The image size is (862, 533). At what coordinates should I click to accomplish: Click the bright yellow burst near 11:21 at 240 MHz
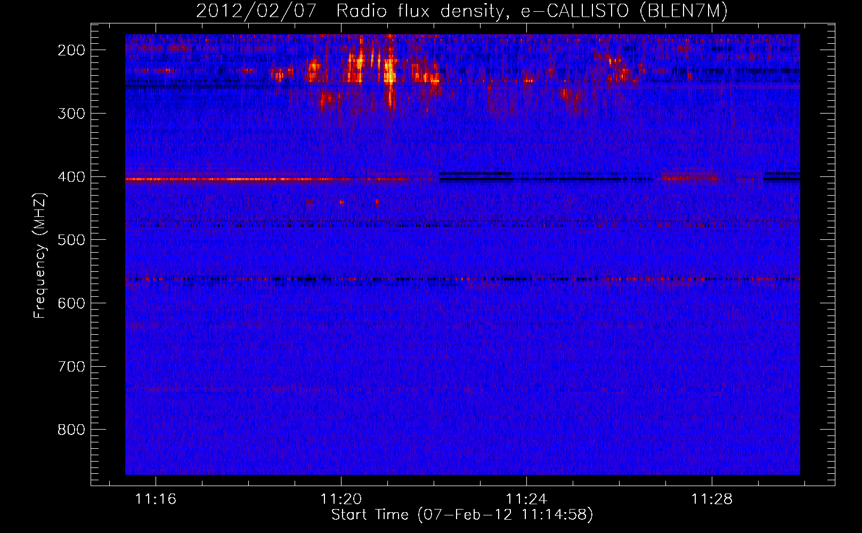pos(390,72)
